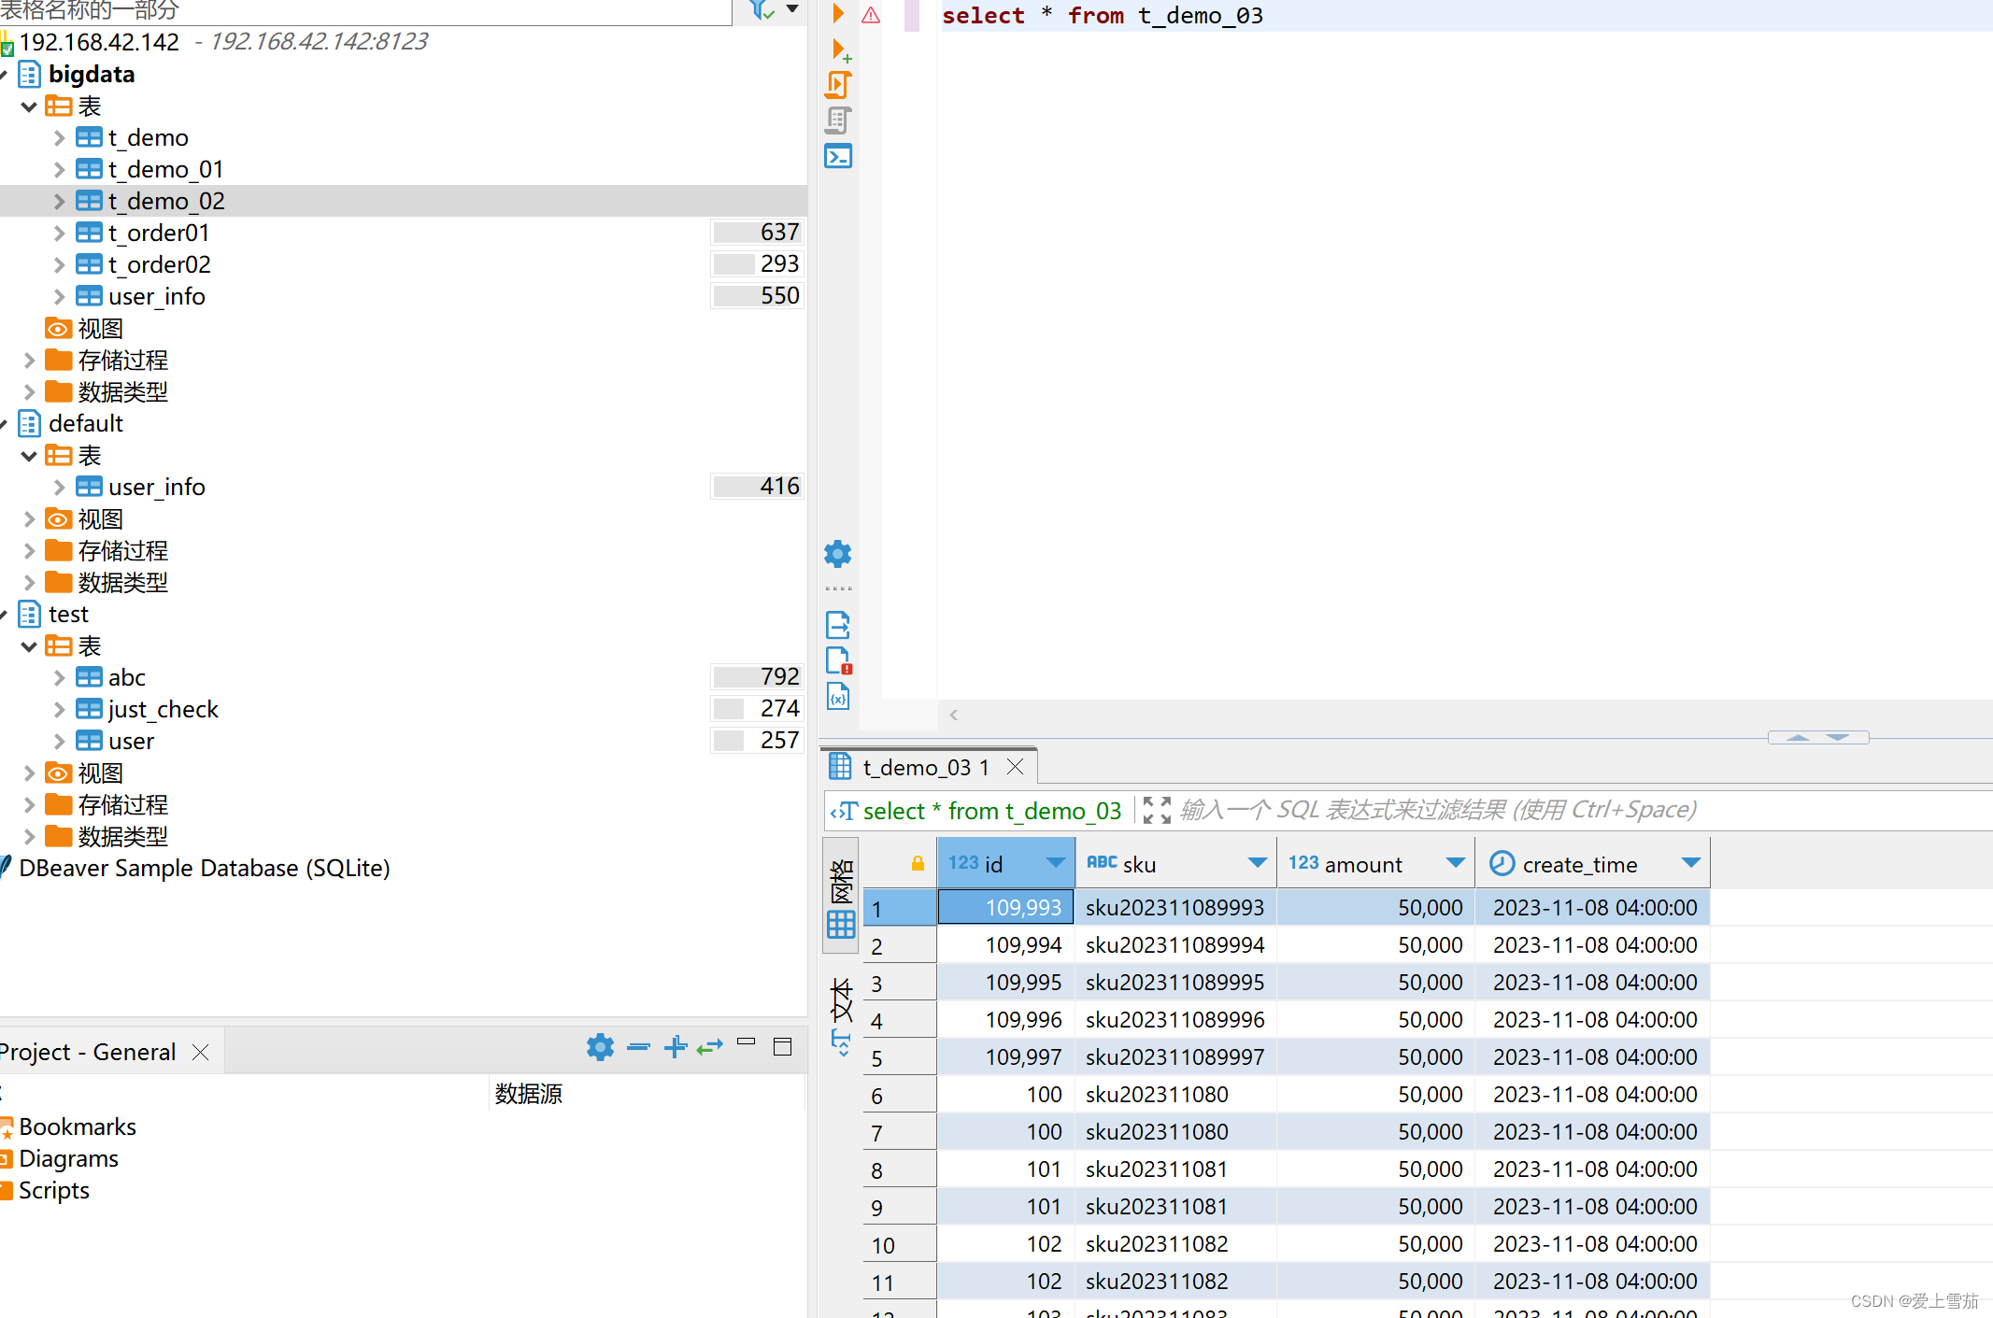Image resolution: width=1993 pixels, height=1318 pixels.
Task: Click the filter funnel above the database tree
Action: [x=759, y=9]
